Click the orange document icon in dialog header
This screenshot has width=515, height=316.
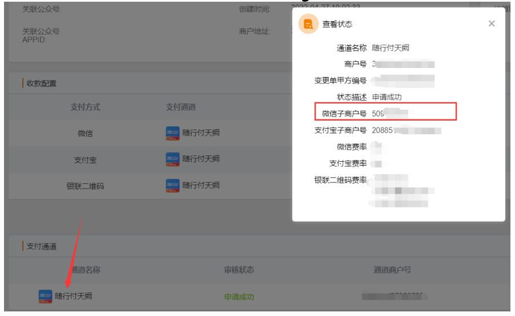pos(308,24)
